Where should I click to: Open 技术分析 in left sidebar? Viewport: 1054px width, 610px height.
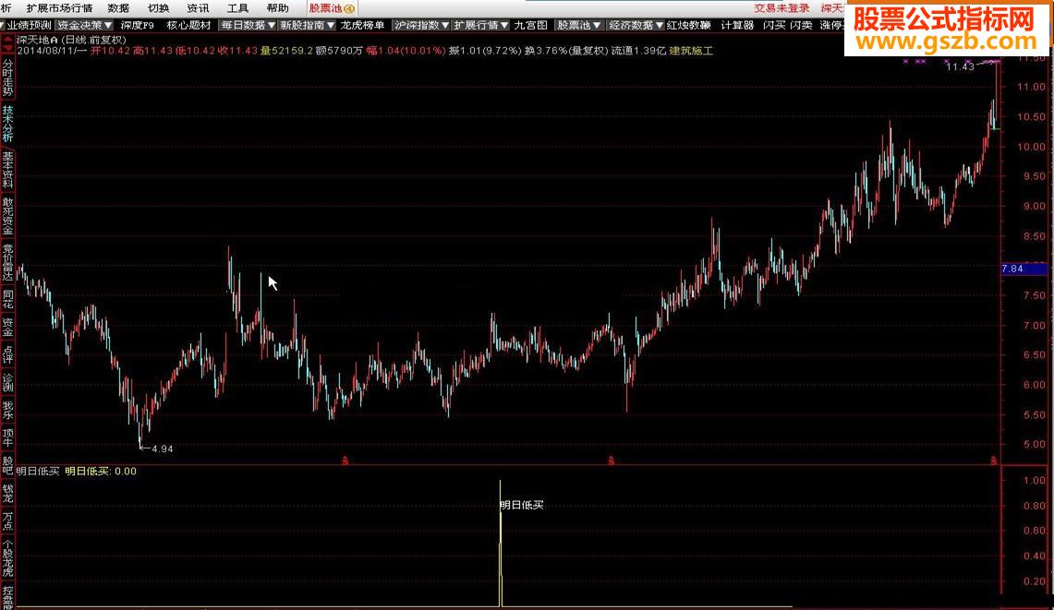(7, 124)
